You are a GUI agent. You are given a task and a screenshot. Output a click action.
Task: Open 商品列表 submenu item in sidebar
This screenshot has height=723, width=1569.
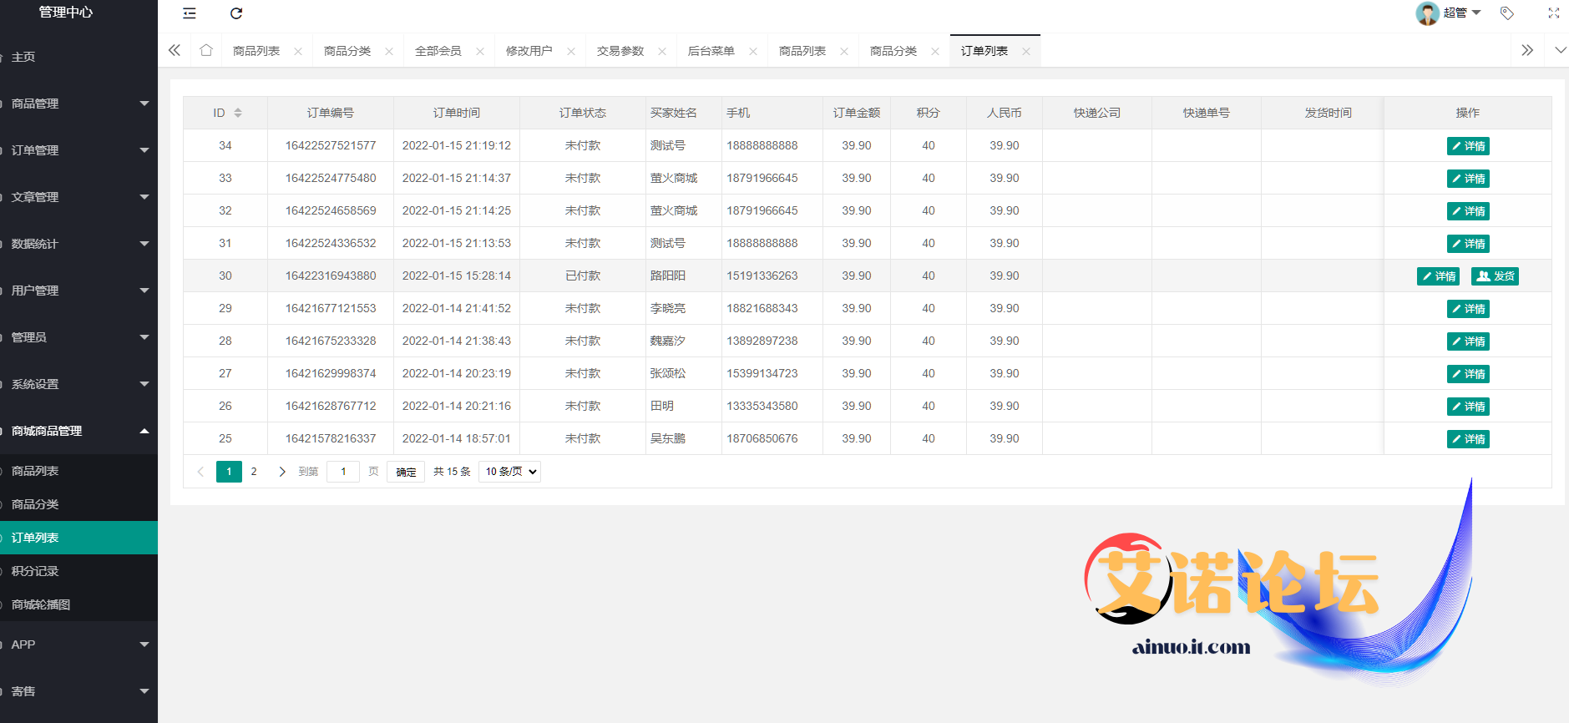click(78, 471)
